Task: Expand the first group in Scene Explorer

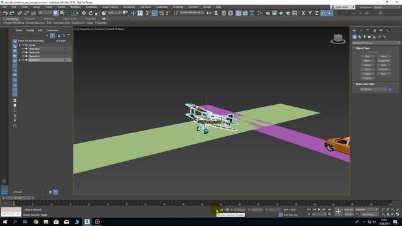Action: click(x=19, y=45)
